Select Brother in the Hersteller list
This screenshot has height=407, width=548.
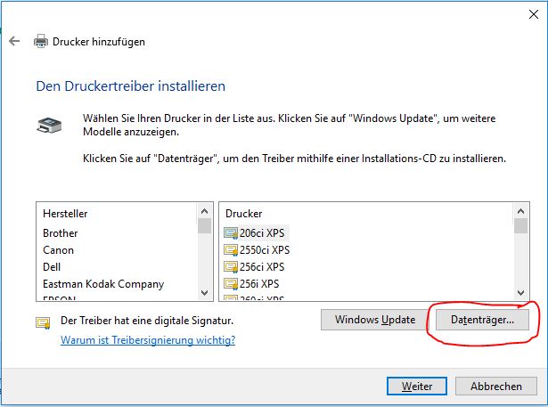[x=61, y=233]
